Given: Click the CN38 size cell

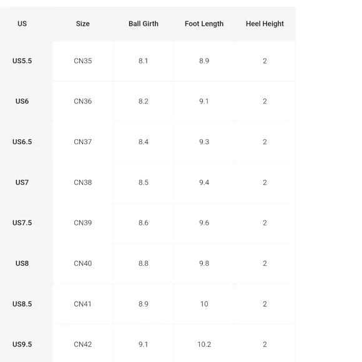Looking at the screenshot, I should click(82, 182).
